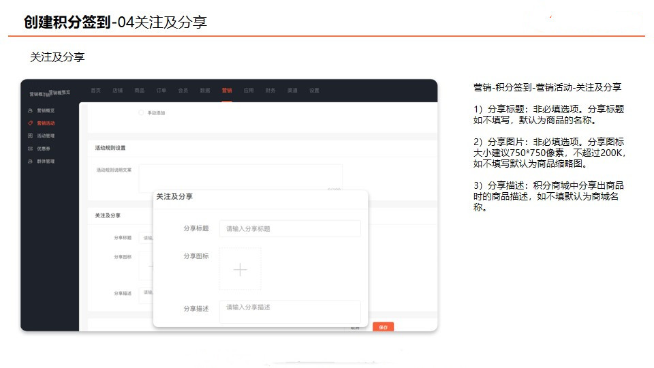Switch to the 订单 top nav tab
Viewport: 654px width, 368px height.
[161, 90]
